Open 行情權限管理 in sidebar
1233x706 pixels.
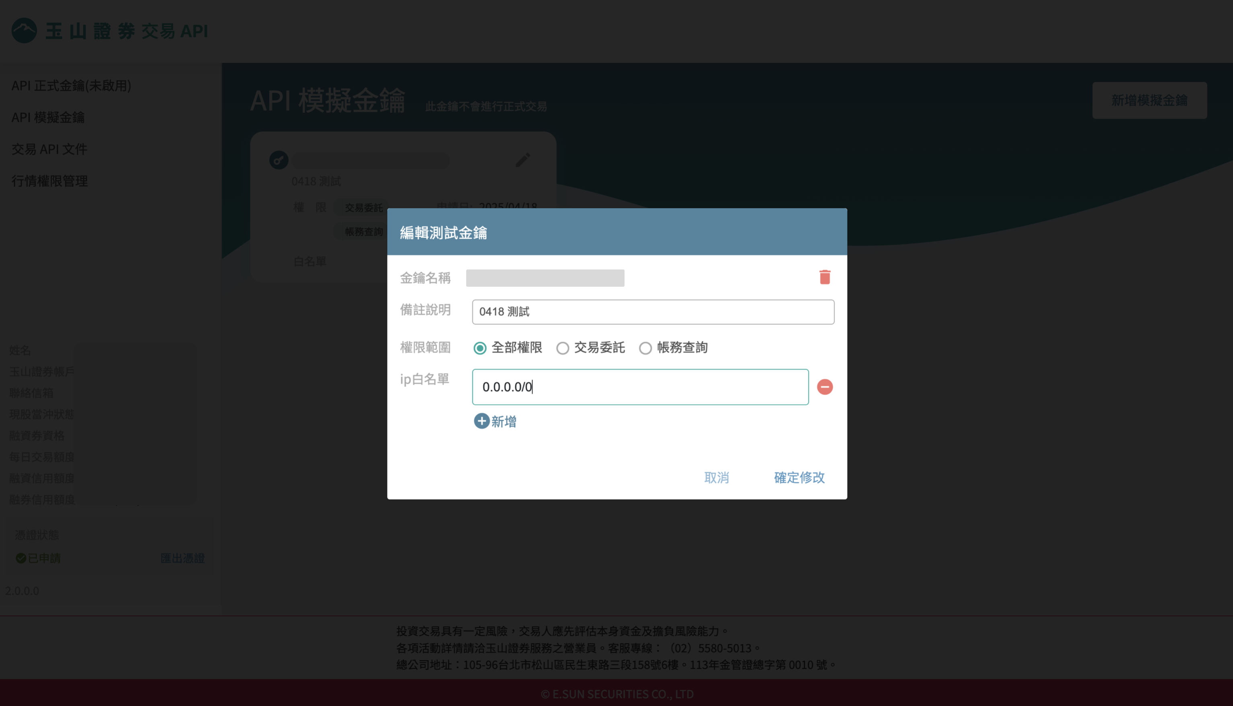49,181
